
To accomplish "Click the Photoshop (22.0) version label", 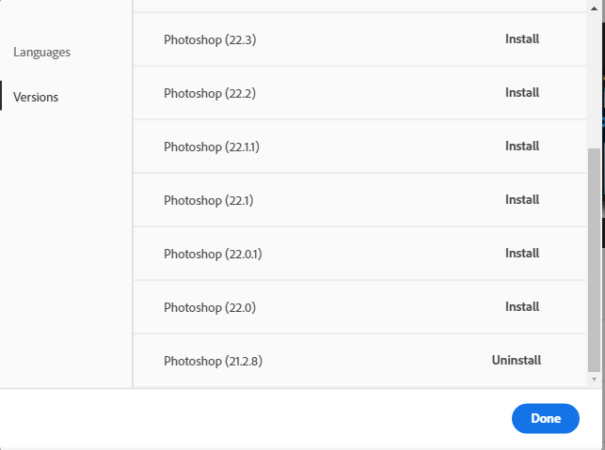I will point(209,307).
